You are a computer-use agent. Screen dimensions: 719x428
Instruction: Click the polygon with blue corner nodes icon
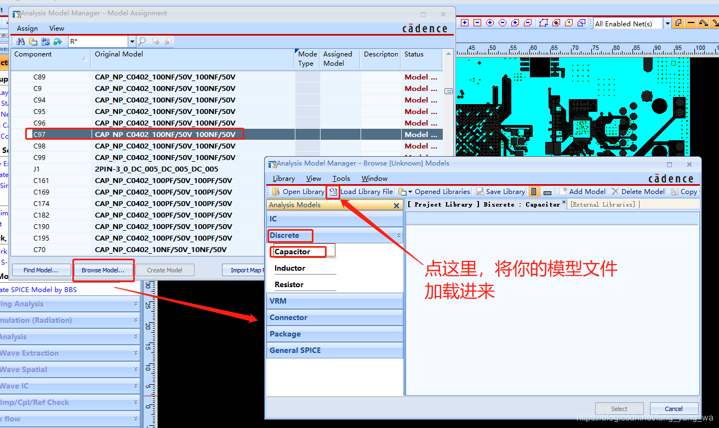544,23
